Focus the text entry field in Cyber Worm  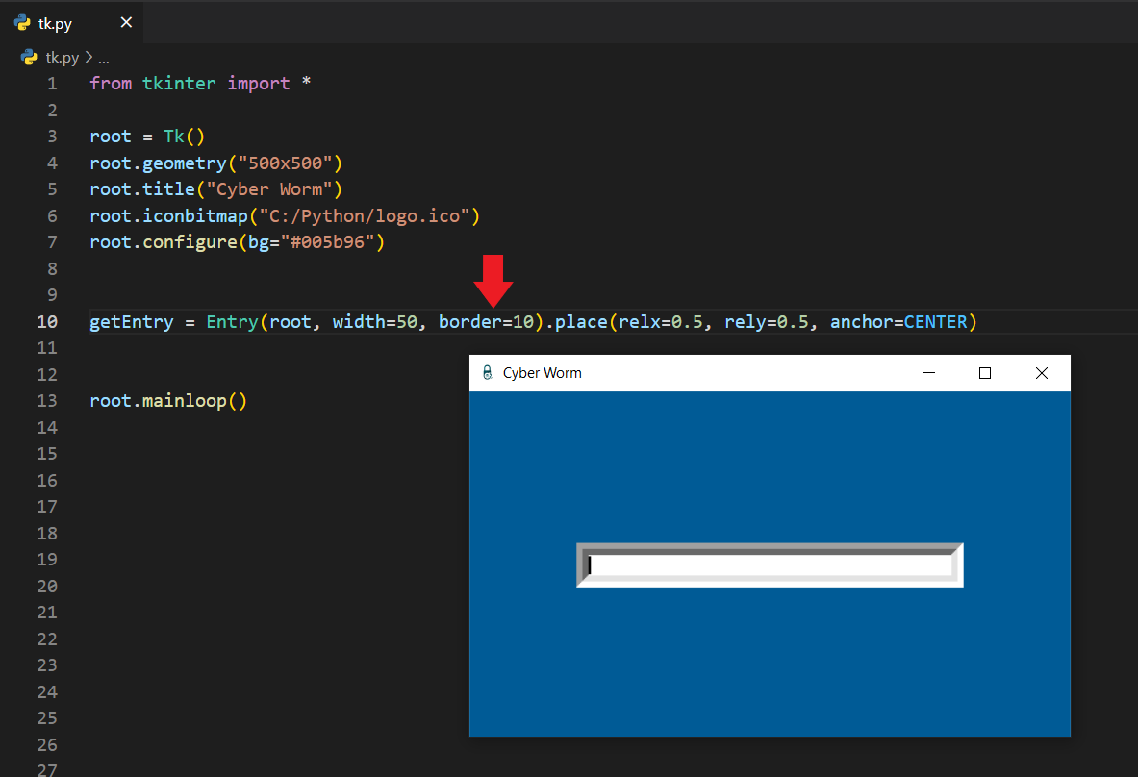(770, 565)
